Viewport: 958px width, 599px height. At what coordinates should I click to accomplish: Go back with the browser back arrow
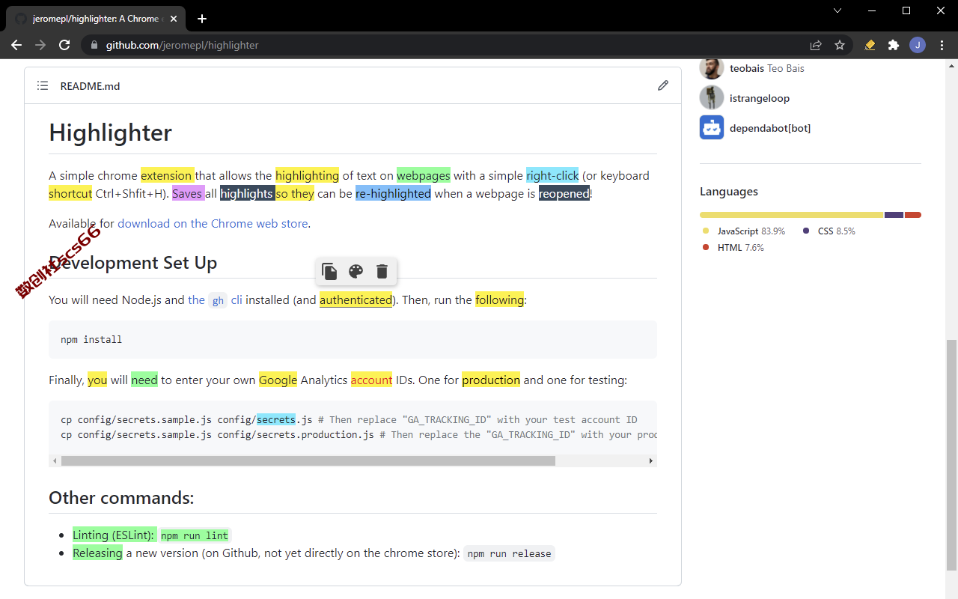(16, 45)
